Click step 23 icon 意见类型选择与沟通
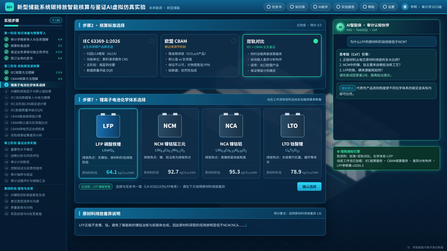Viewport: 447px width, 251px height. point(6,201)
